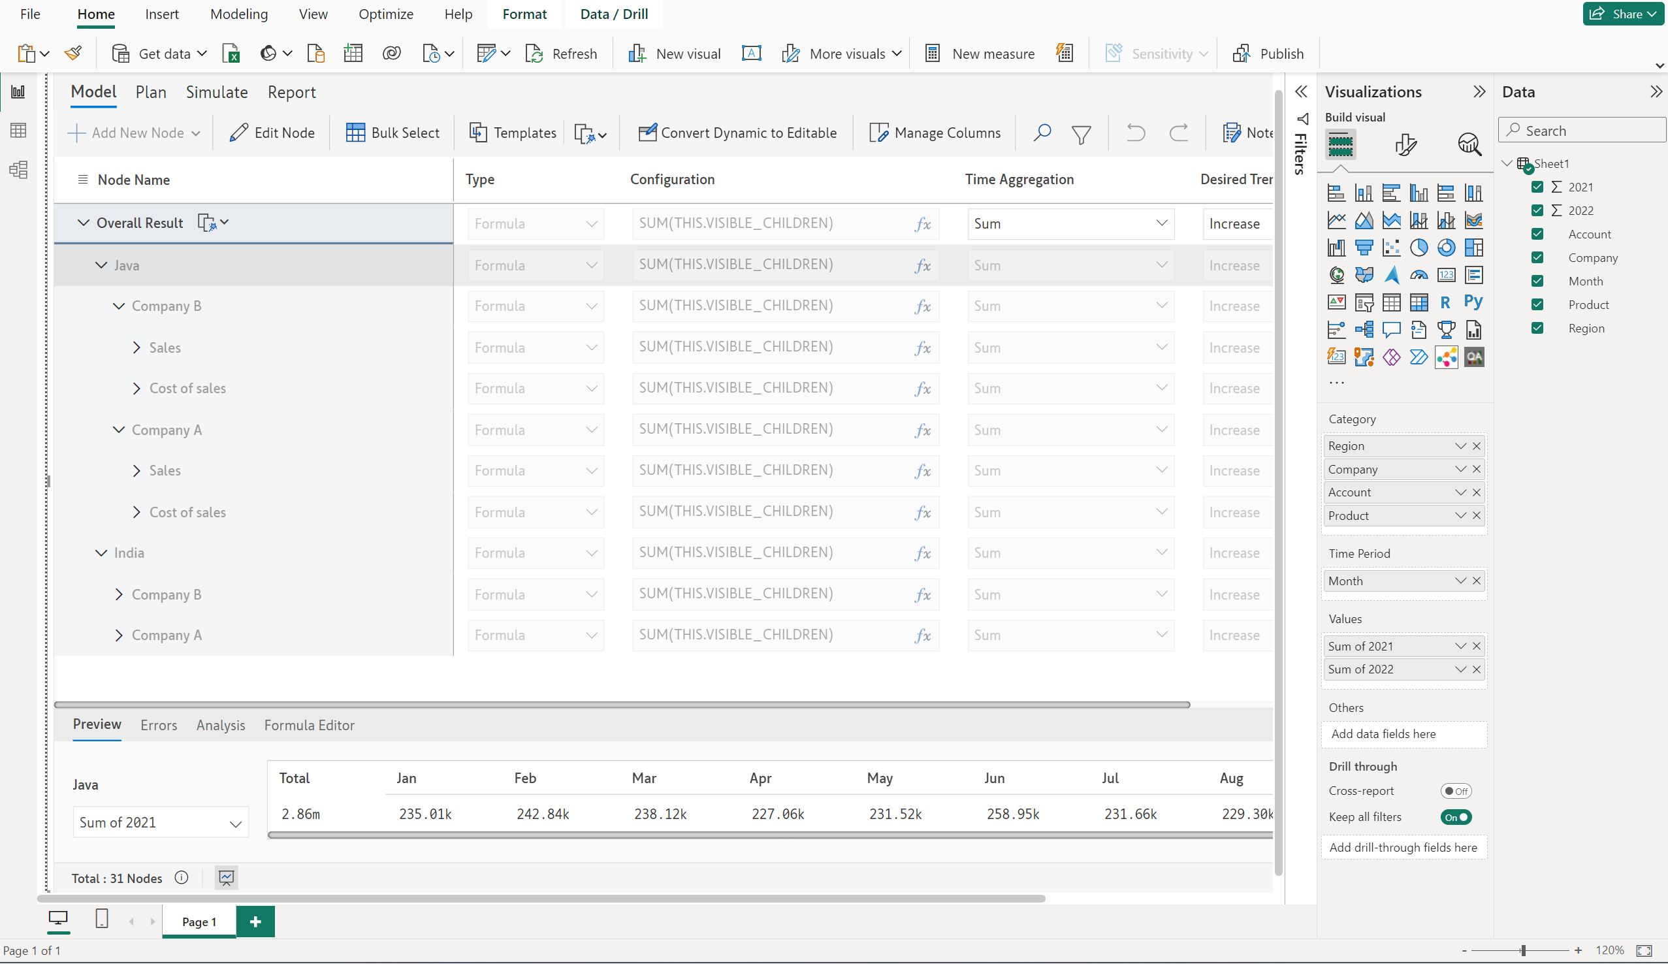The width and height of the screenshot is (1668, 964).
Task: Click Manage Columns button
Action: [x=935, y=133]
